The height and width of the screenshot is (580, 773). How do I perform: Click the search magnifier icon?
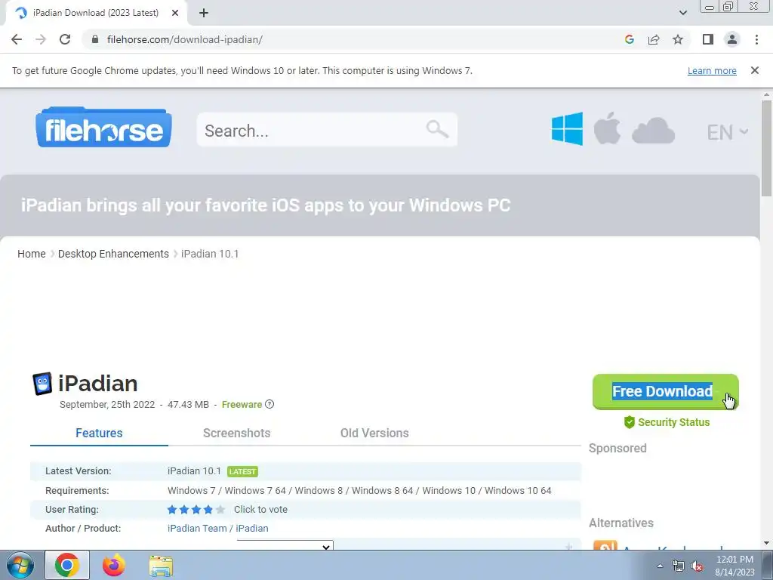(x=437, y=129)
